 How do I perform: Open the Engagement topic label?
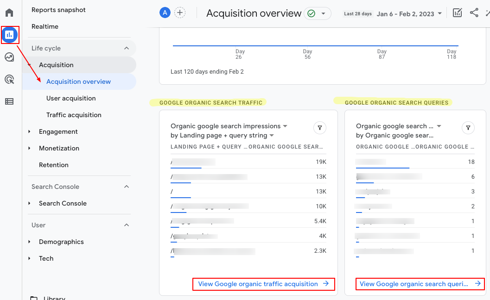pos(58,132)
